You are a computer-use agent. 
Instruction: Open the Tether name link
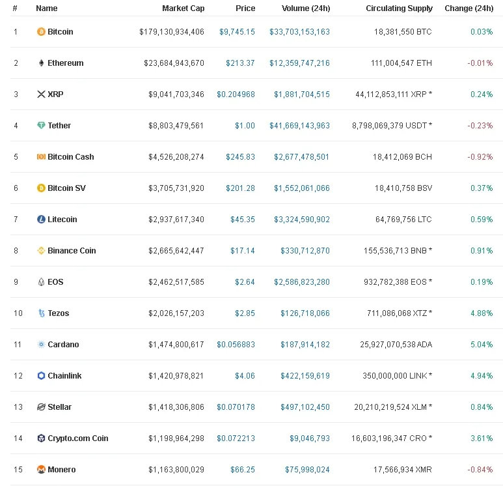click(x=59, y=125)
